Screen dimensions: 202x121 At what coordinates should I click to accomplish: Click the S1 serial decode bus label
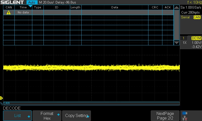click(1, 103)
